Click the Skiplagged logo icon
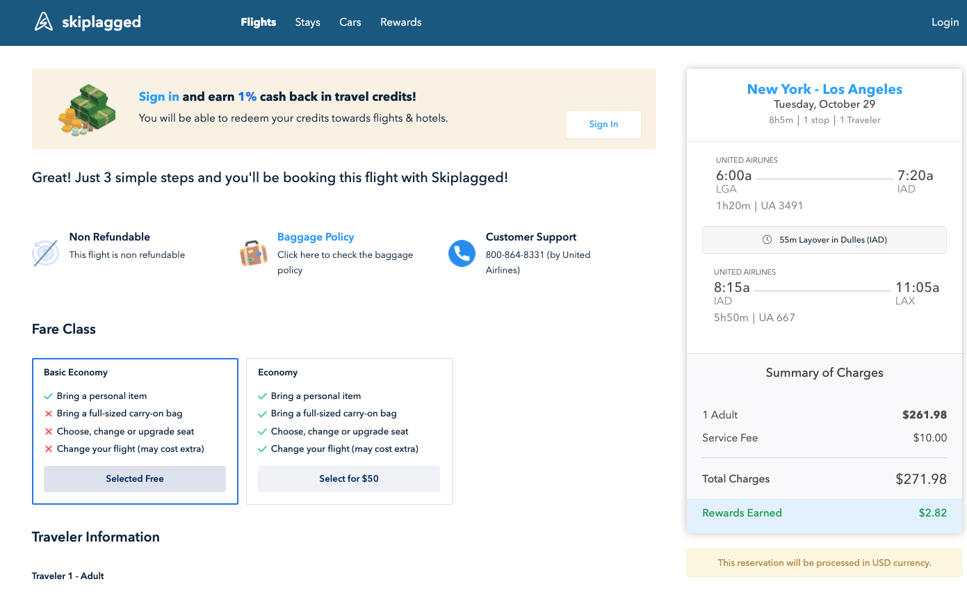 point(44,22)
